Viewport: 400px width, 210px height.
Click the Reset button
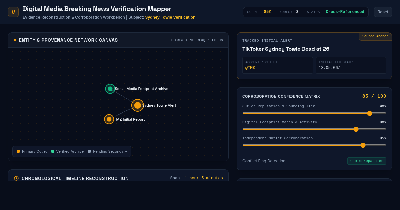pos(383,12)
